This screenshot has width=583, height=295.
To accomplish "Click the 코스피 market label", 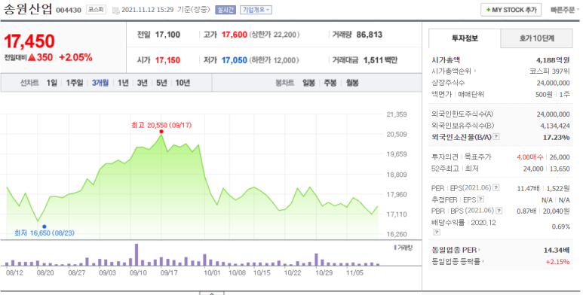I will (x=96, y=10).
